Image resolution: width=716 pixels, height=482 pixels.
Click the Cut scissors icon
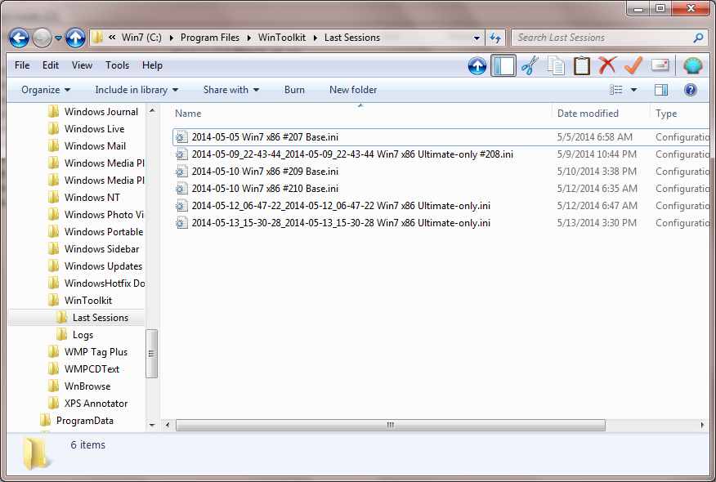tap(530, 65)
